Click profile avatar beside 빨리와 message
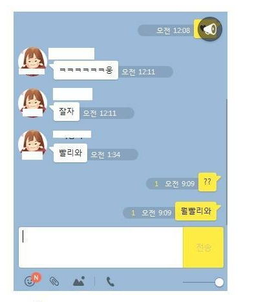The width and height of the screenshot is (263, 302). pyautogui.click(x=33, y=144)
